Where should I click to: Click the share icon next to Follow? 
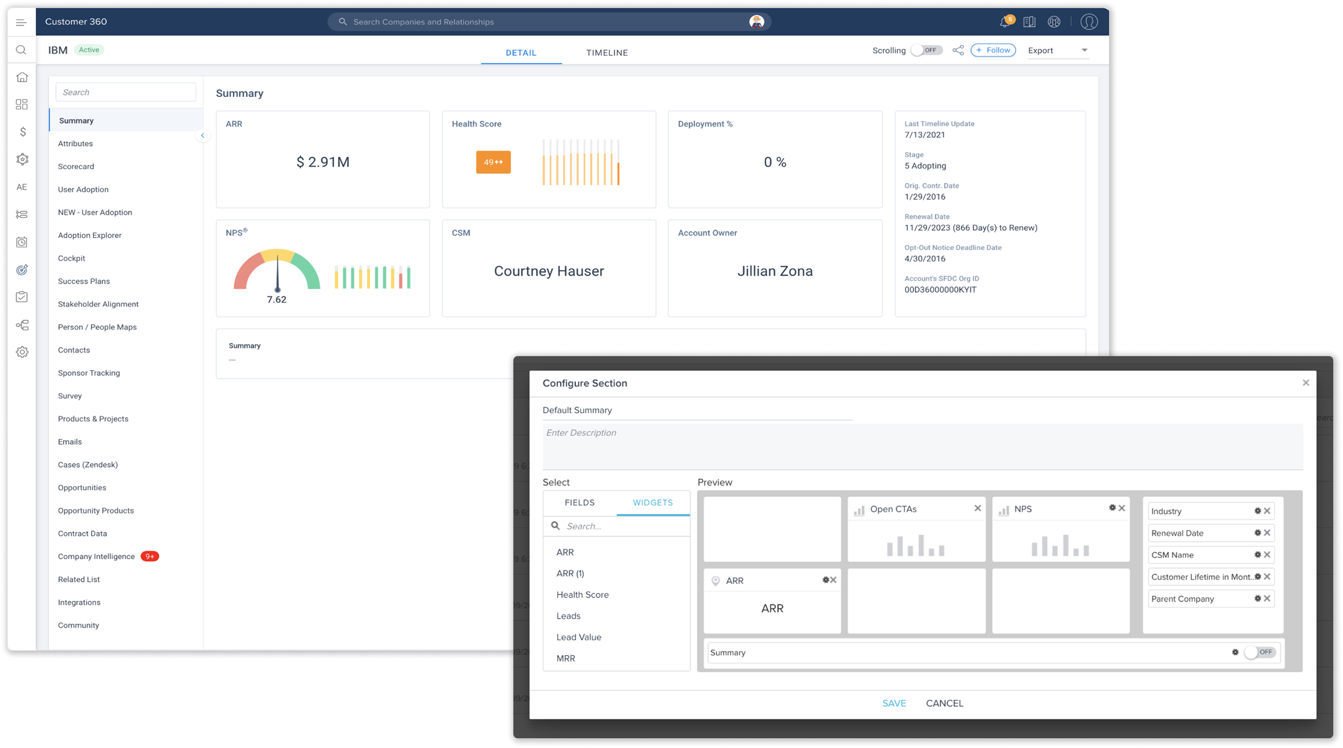coord(958,50)
